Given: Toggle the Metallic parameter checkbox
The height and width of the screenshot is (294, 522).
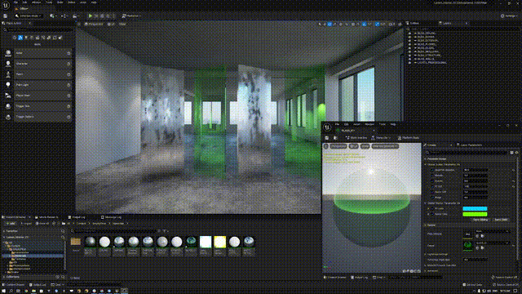Looking at the screenshot, I should [x=432, y=176].
